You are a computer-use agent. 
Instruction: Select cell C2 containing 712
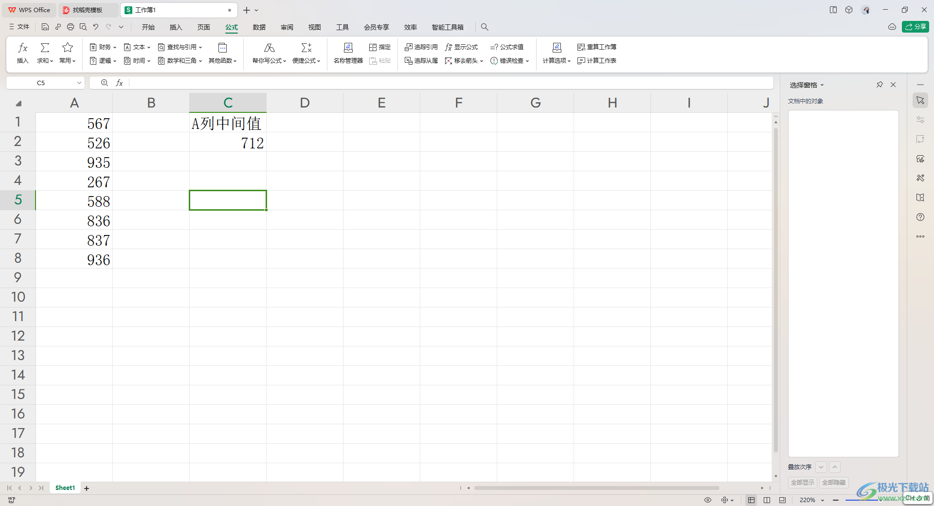(x=228, y=143)
